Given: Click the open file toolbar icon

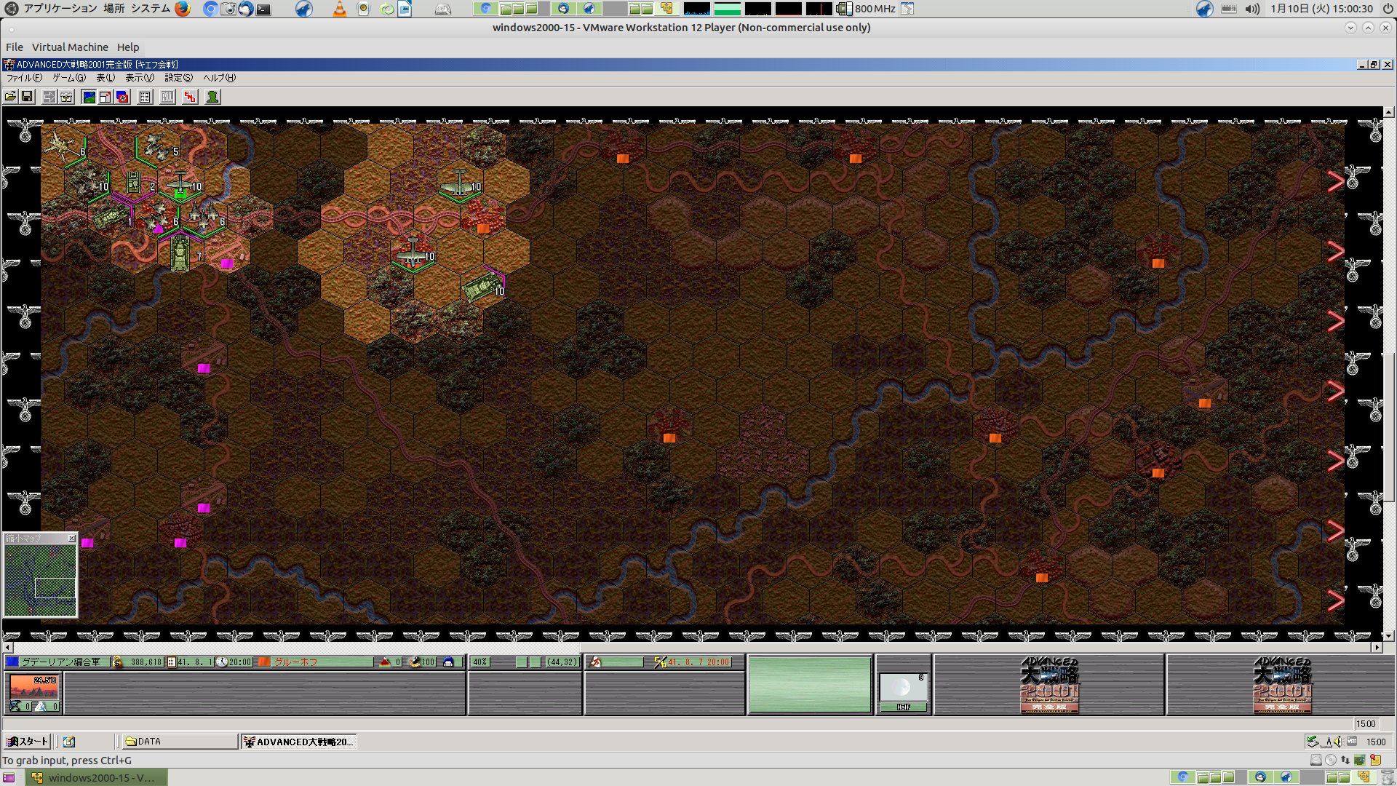Looking at the screenshot, I should point(11,97).
